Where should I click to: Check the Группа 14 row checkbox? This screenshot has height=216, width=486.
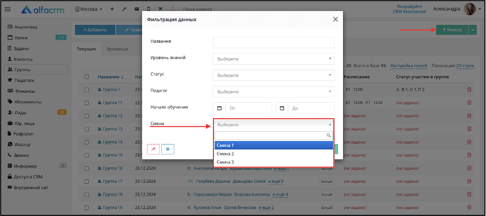click(87, 142)
